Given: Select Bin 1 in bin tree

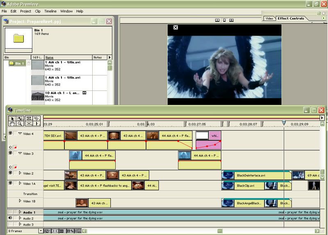Looking at the screenshot, I should [x=17, y=63].
